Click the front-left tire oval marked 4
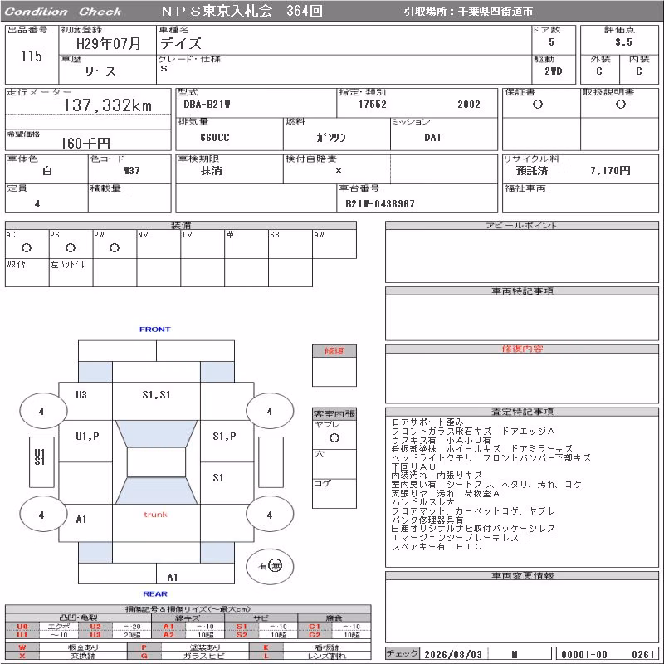The height and width of the screenshot is (664, 664). [43, 411]
